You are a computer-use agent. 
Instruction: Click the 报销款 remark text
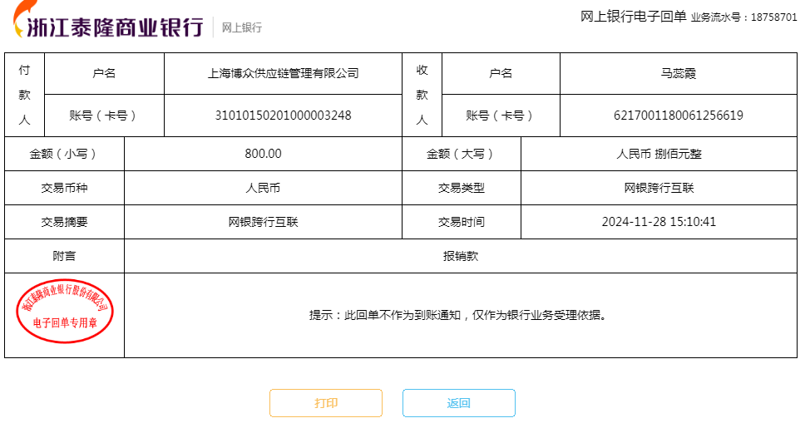point(460,256)
